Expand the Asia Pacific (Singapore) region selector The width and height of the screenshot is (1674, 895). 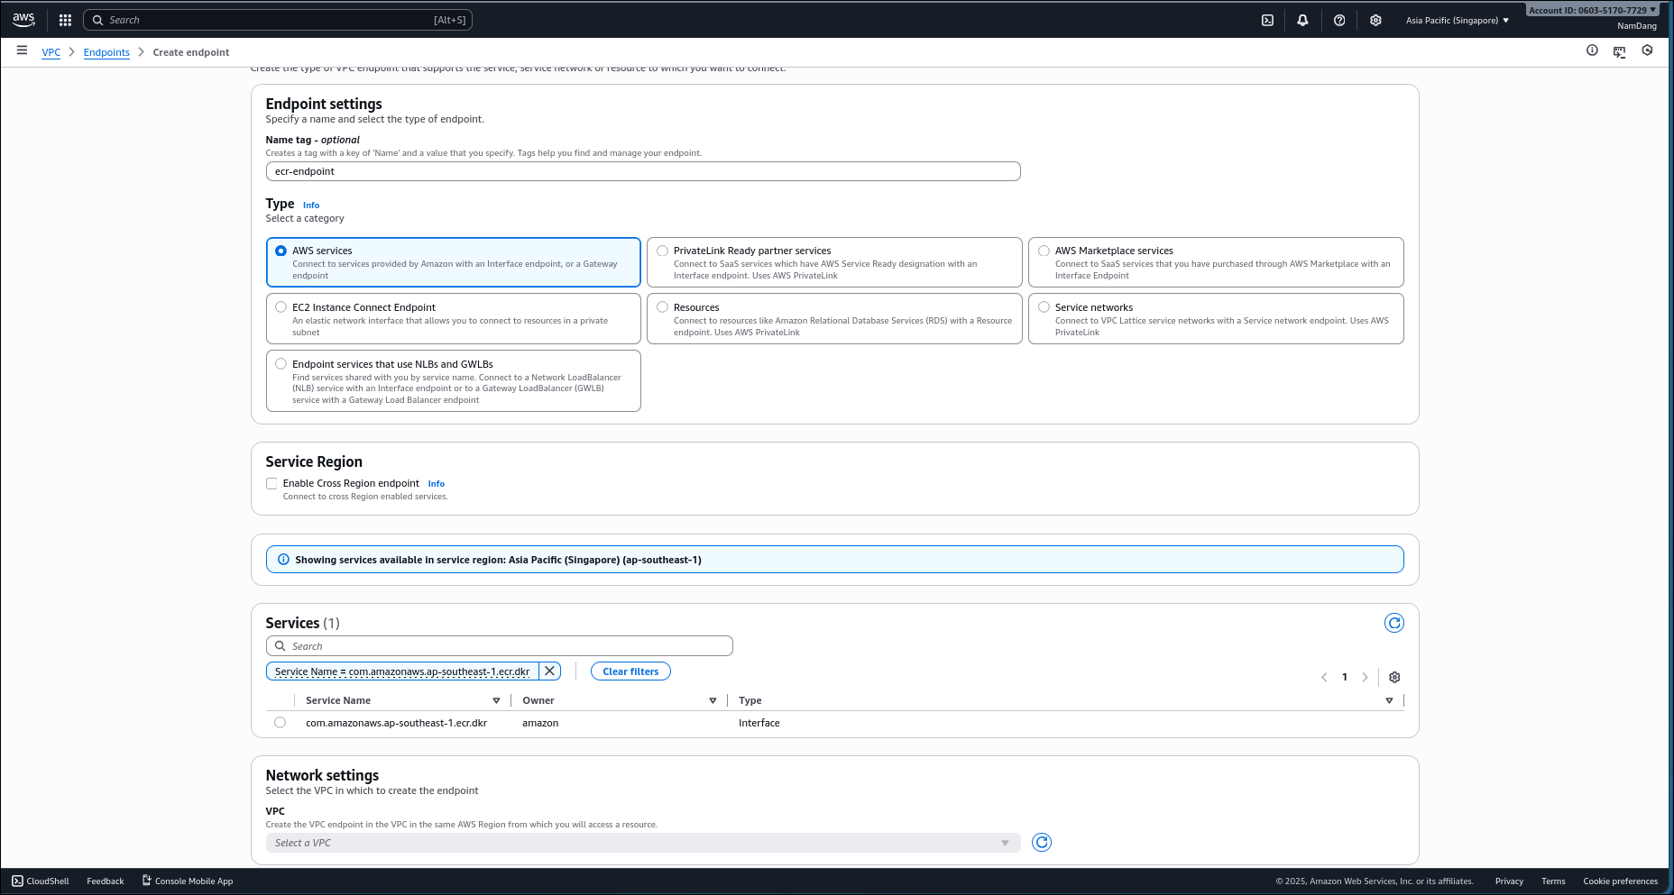(x=1457, y=20)
